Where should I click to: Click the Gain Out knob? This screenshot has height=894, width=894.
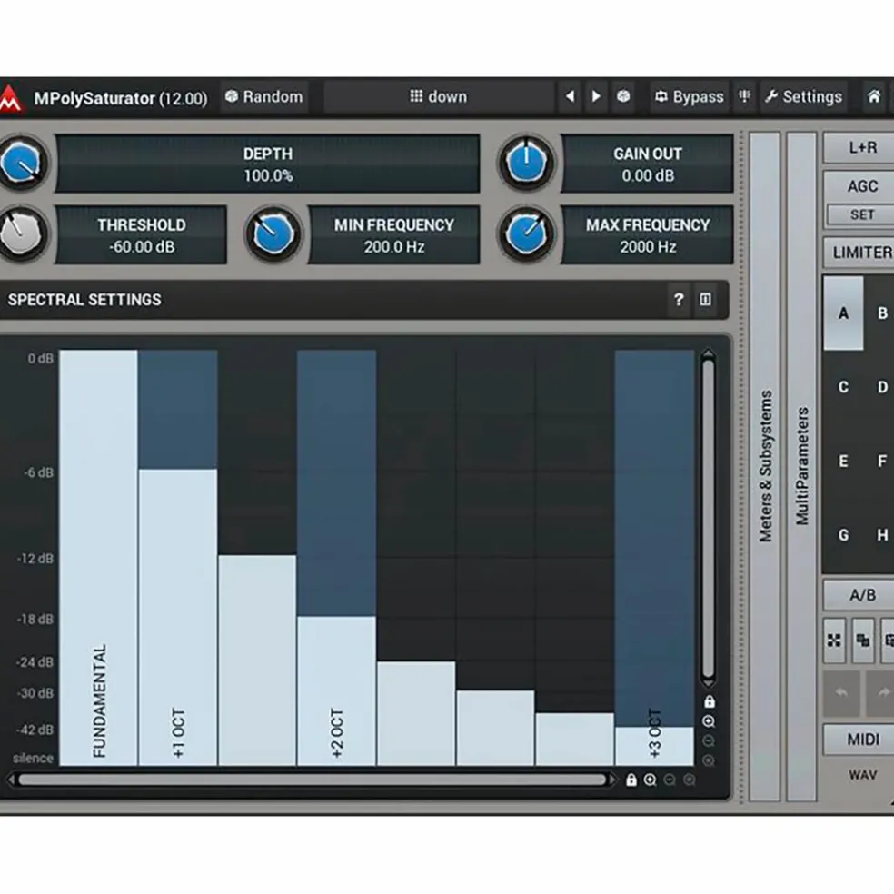tap(526, 163)
